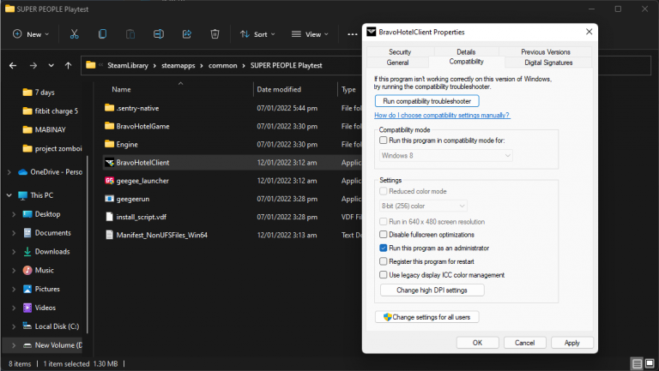659x371 pixels.
Task: Click Cancel in the Properties dialog
Action: (x=525, y=343)
